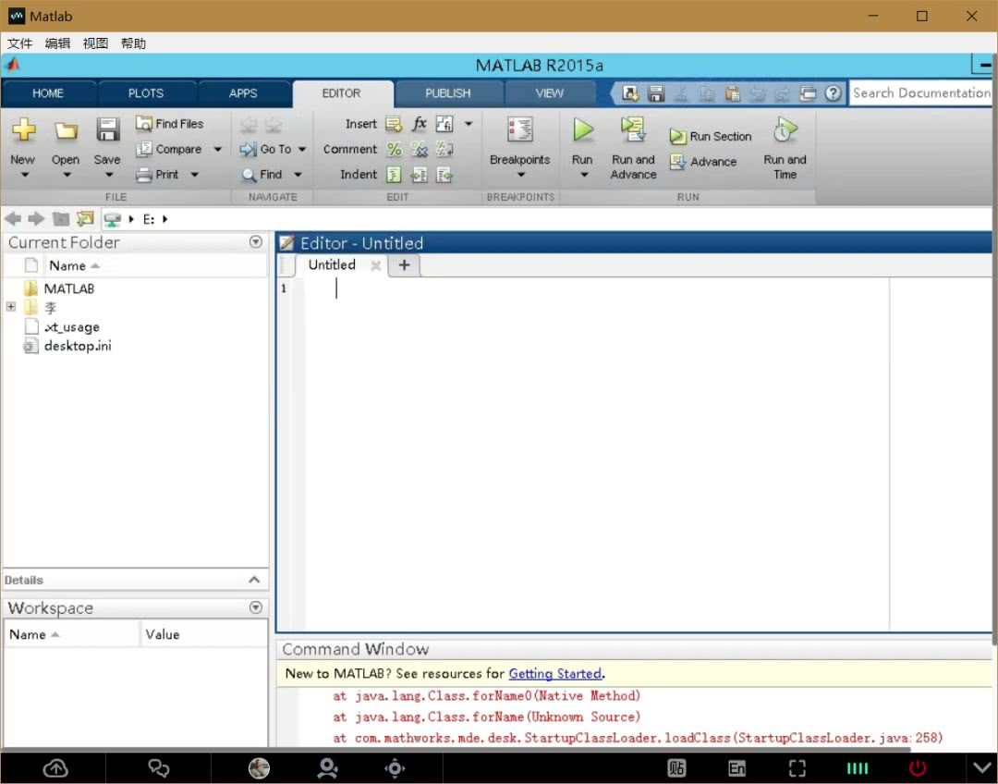The width and height of the screenshot is (998, 784).
Task: Click the insert function fx icon
Action: tap(419, 124)
